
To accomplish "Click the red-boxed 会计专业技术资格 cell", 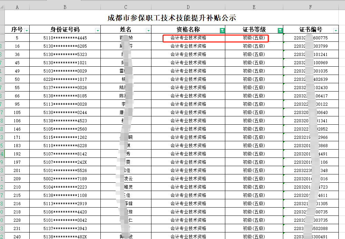I will [x=188, y=38].
